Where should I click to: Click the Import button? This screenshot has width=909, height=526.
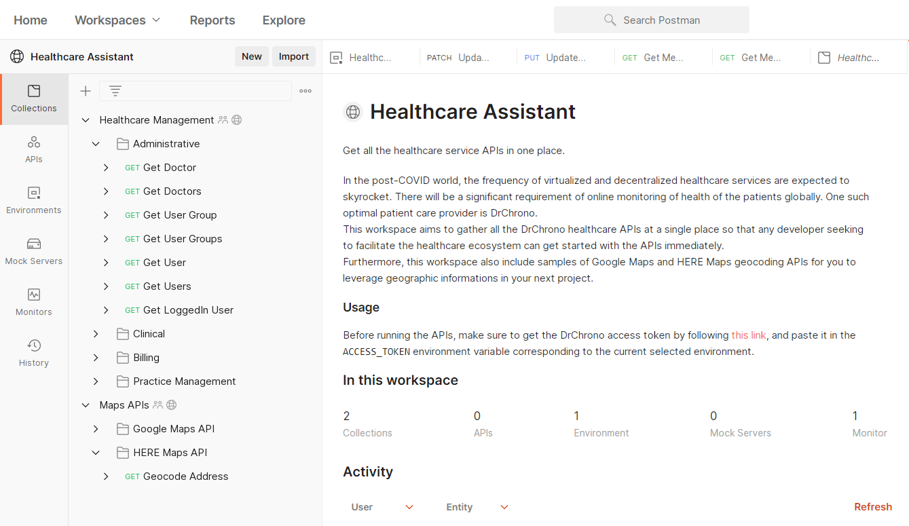click(294, 56)
